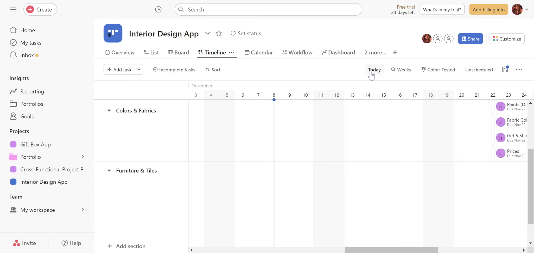
Task: Click the project owner avatar
Action: click(427, 39)
